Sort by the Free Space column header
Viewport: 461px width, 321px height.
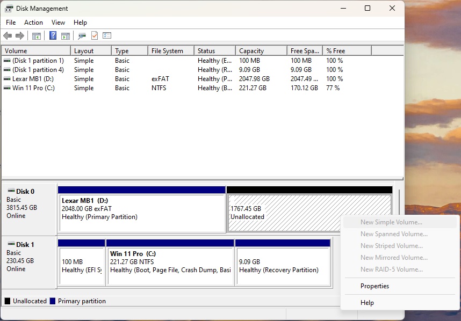305,51
